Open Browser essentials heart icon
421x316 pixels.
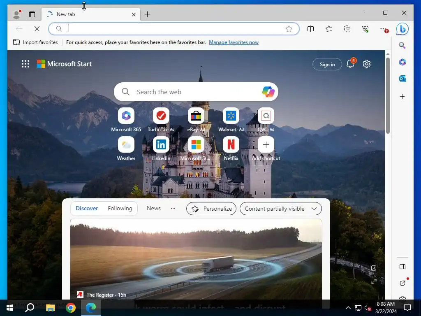point(365,29)
